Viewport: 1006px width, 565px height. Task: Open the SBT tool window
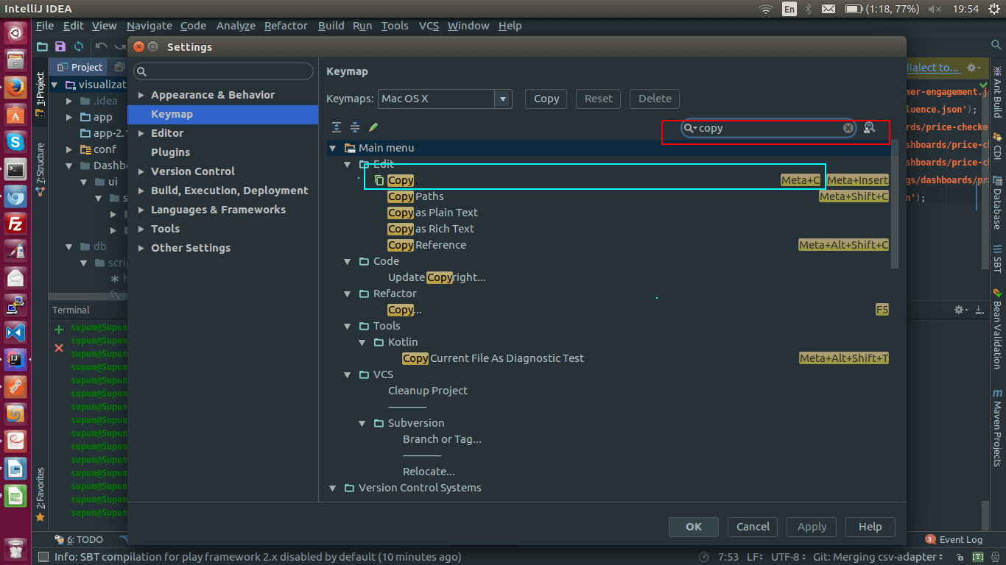tap(997, 258)
